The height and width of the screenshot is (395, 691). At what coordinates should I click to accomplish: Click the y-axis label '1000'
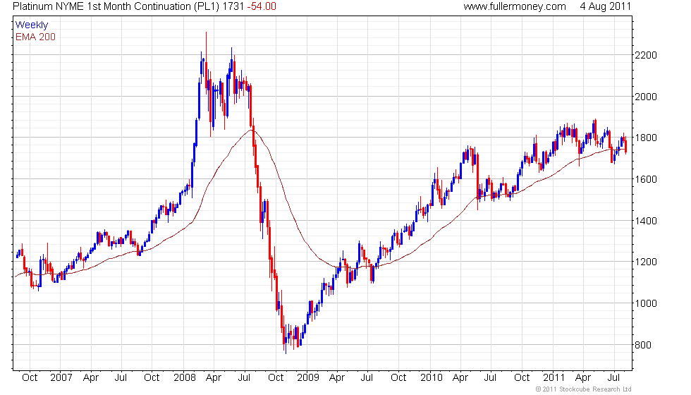[x=646, y=303]
